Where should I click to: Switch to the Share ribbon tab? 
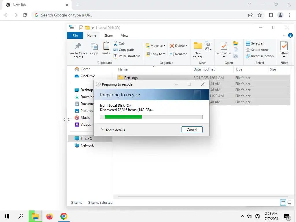(x=108, y=36)
